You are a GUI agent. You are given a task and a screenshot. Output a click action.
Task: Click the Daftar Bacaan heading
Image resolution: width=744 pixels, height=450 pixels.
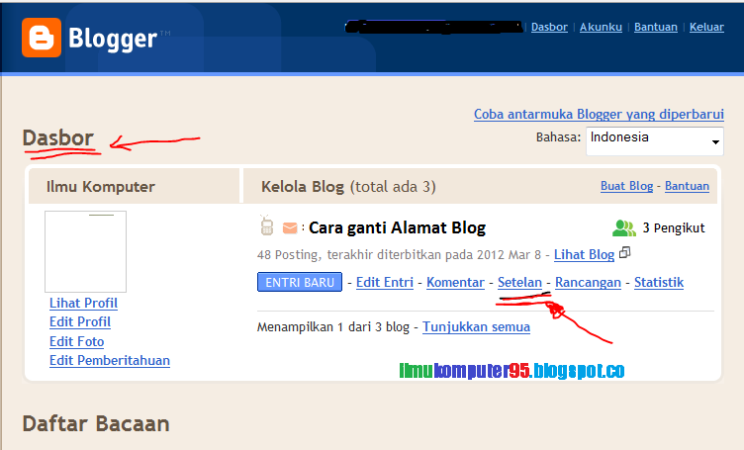[x=96, y=423]
